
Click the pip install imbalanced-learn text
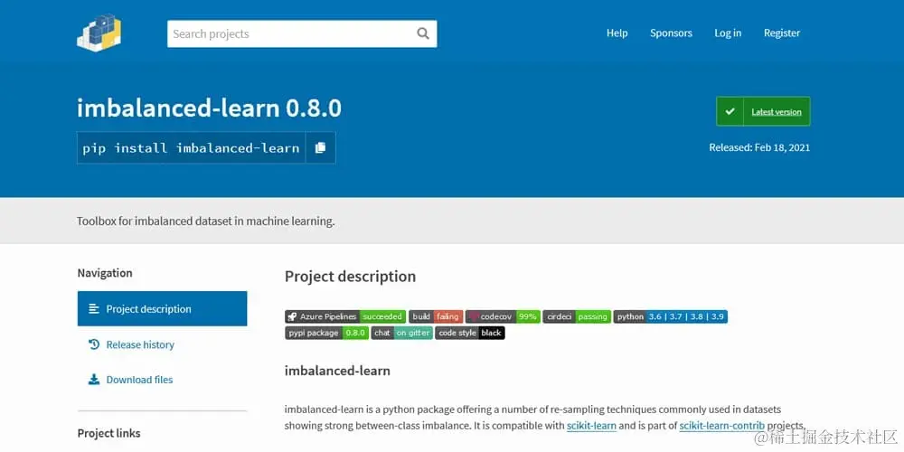[191, 148]
